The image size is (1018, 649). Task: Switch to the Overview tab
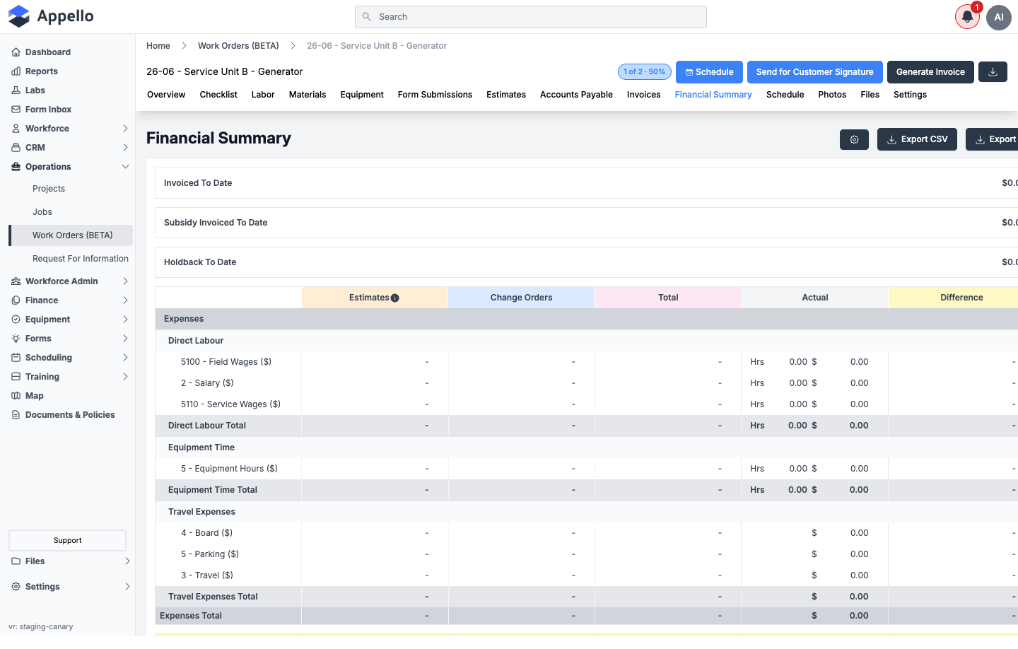point(166,95)
